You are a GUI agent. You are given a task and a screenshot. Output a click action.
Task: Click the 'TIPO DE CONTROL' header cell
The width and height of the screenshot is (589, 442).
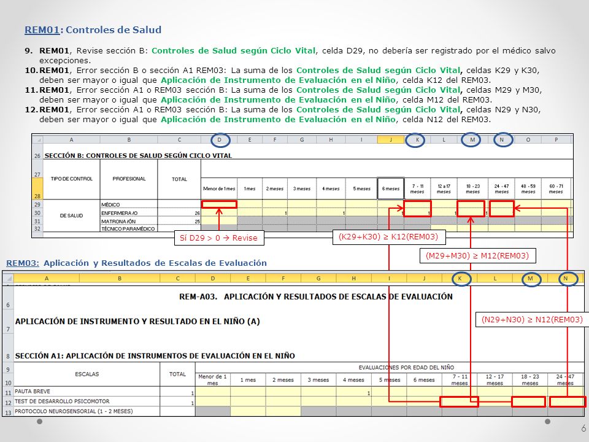(71, 179)
